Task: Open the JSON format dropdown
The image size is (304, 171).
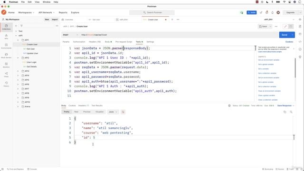Action: [113, 112]
